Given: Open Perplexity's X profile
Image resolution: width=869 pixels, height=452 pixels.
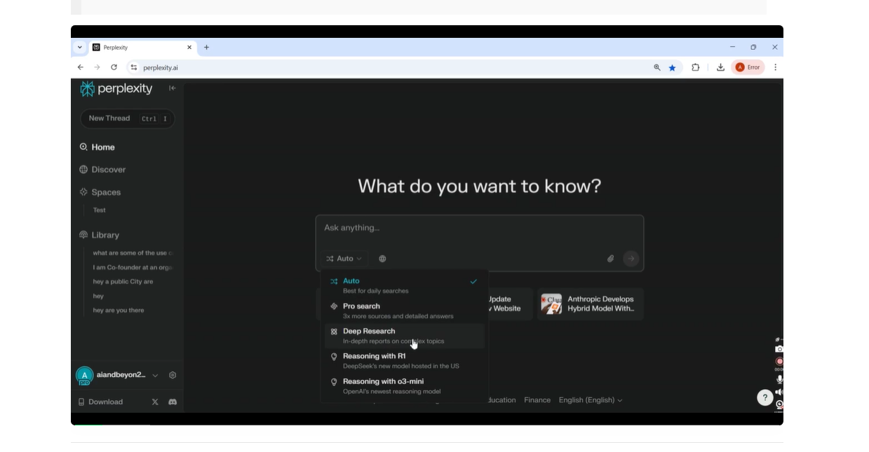Looking at the screenshot, I should 155,402.
